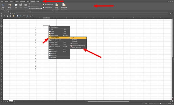The height and width of the screenshot is (105, 174).
Task: Open Sheet protection
Action: click(x=57, y=6)
